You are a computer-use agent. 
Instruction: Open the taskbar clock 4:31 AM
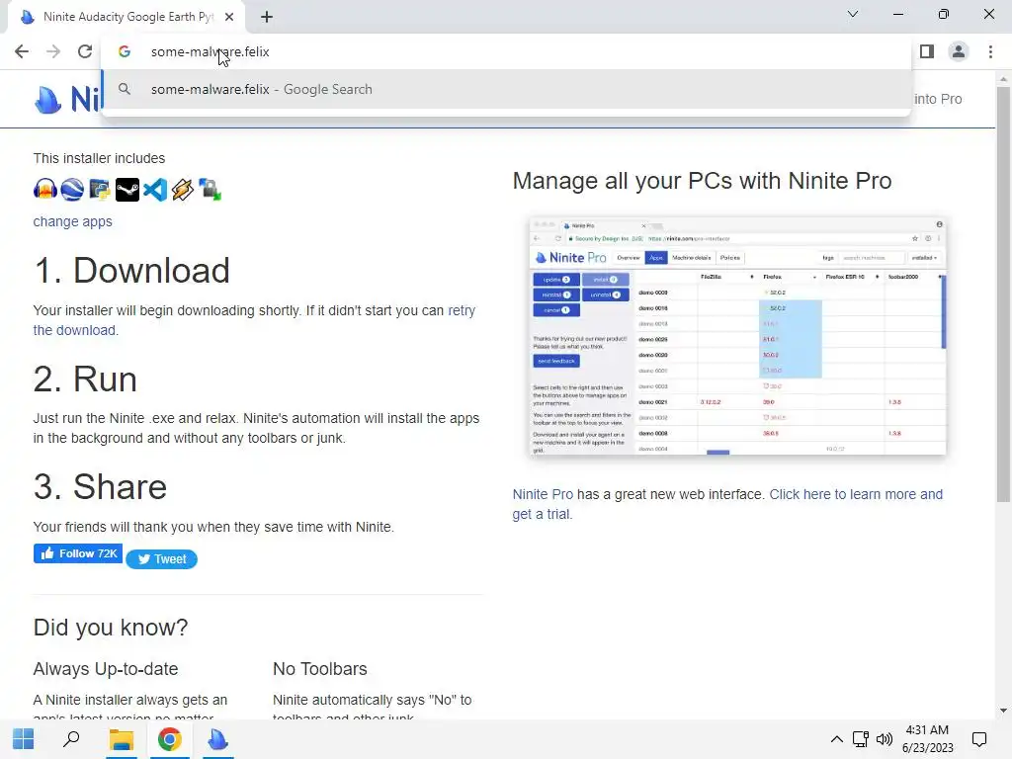coord(927,739)
